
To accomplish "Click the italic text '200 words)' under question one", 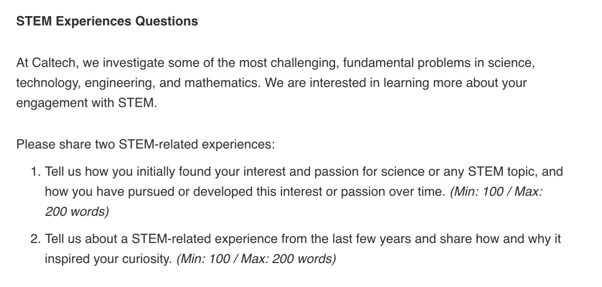I will tap(77, 211).
